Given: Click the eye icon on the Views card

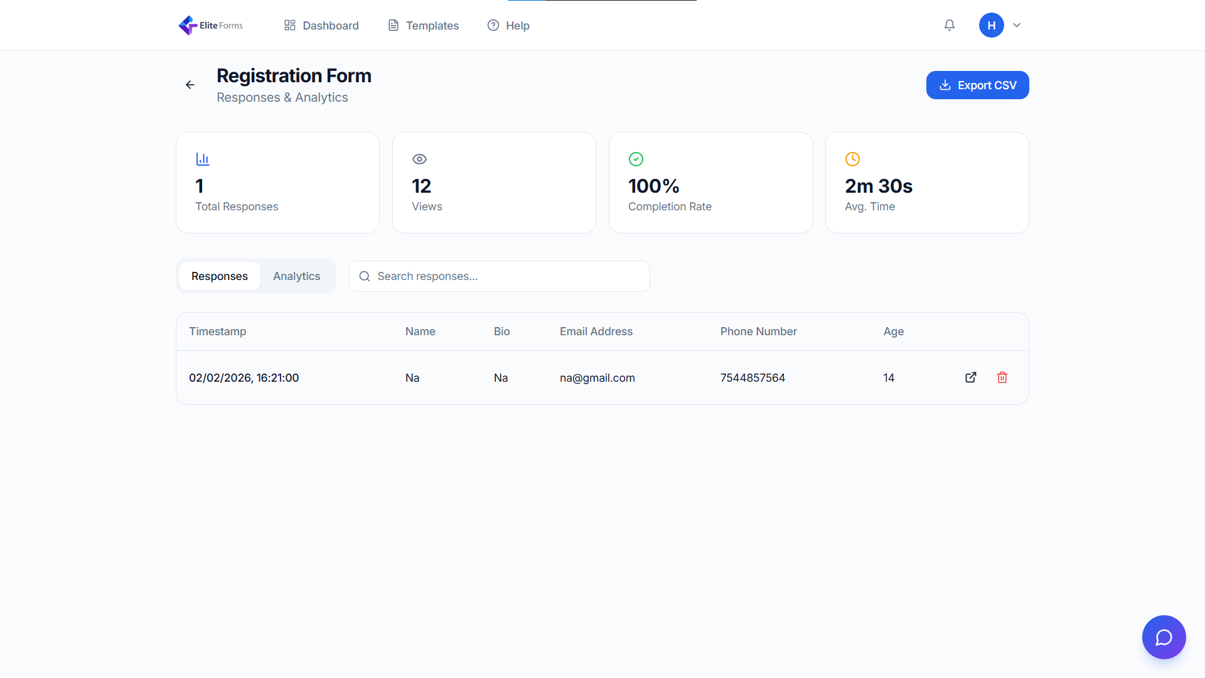Looking at the screenshot, I should [x=419, y=159].
